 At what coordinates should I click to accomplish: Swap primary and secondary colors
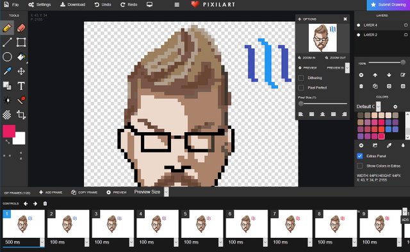(x=7, y=142)
